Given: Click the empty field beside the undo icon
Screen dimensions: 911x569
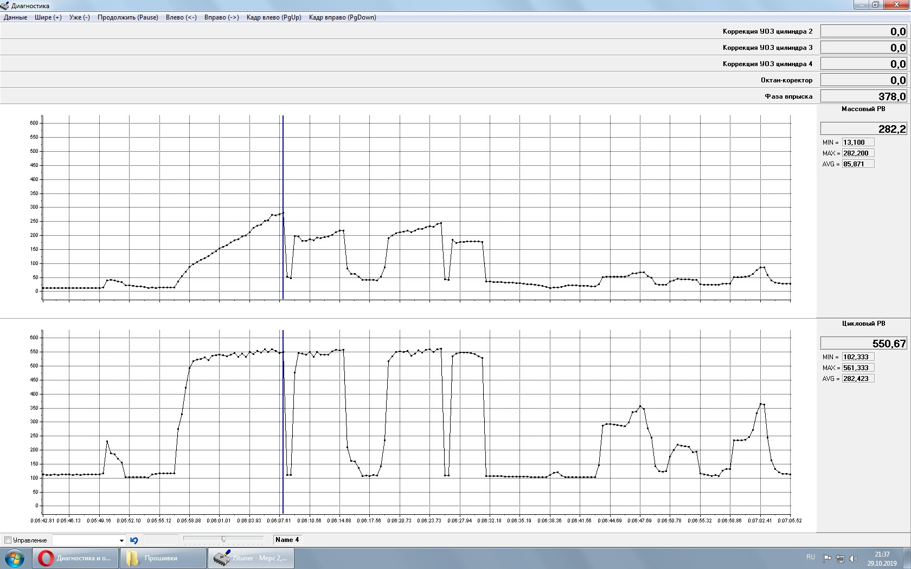Looking at the screenshot, I should (x=161, y=540).
